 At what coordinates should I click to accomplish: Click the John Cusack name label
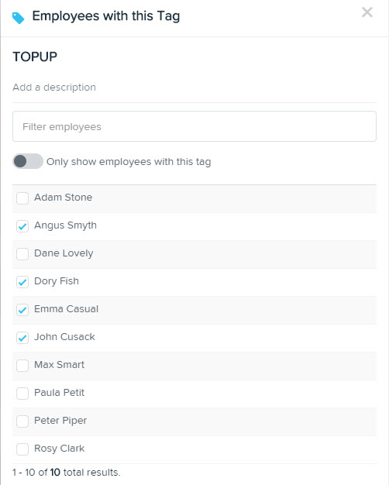(x=64, y=337)
